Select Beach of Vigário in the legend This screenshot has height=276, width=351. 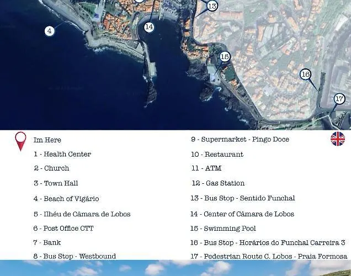(66, 199)
